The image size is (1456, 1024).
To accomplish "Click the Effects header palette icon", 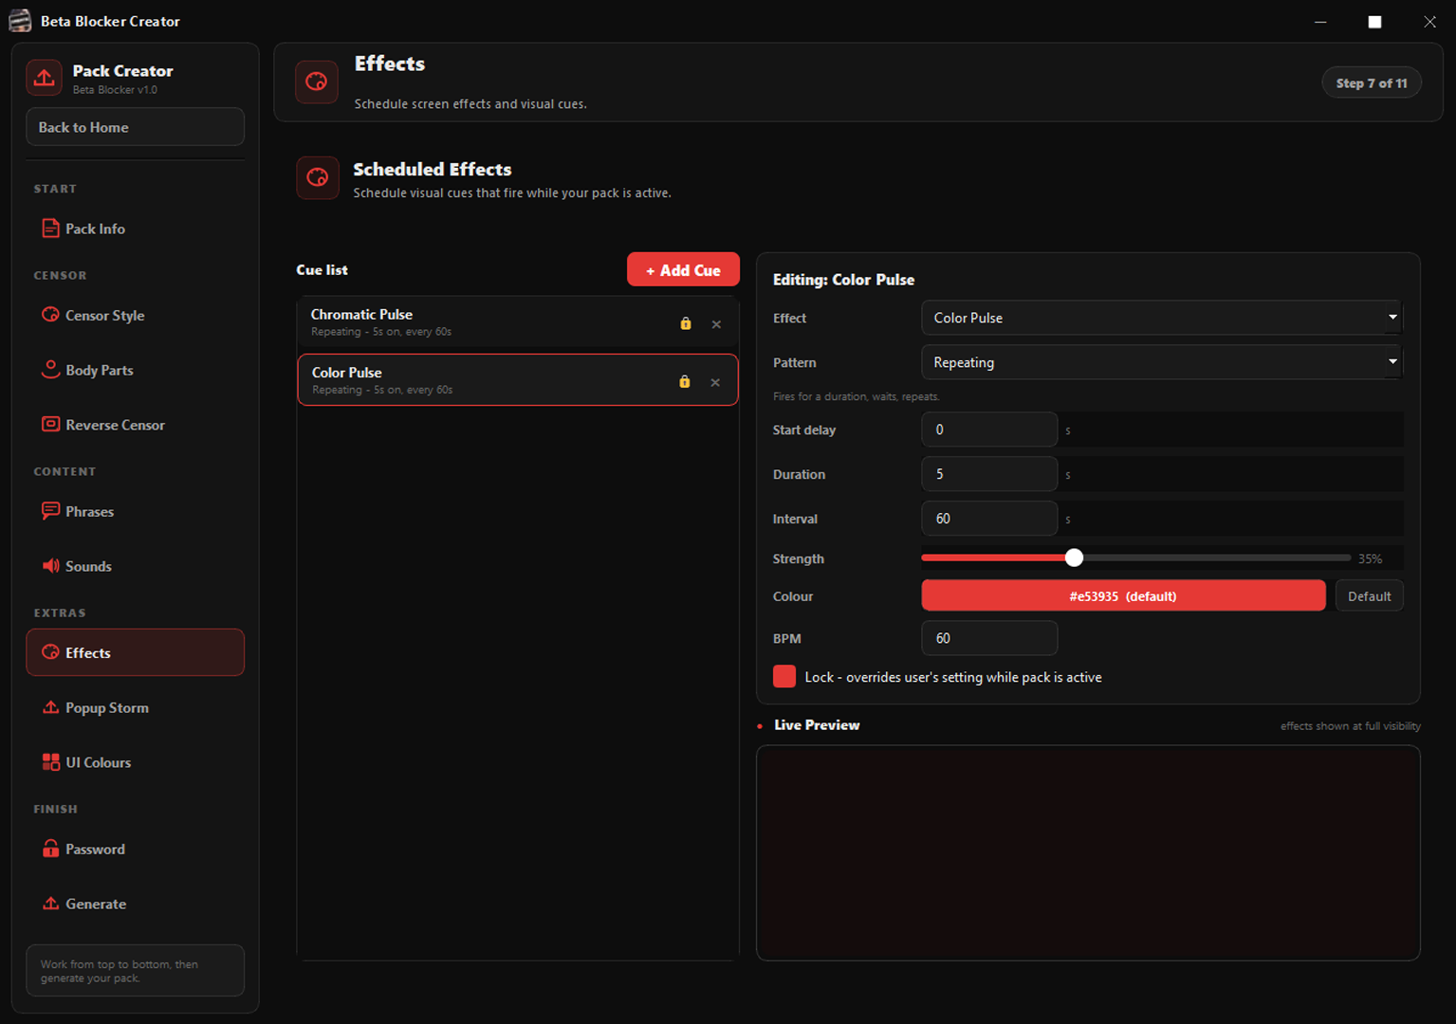I will coord(317,82).
